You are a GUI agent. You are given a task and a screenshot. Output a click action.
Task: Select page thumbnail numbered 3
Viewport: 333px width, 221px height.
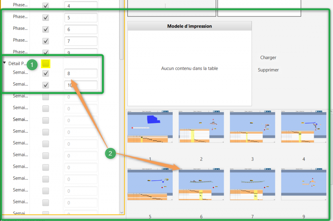point(252,127)
